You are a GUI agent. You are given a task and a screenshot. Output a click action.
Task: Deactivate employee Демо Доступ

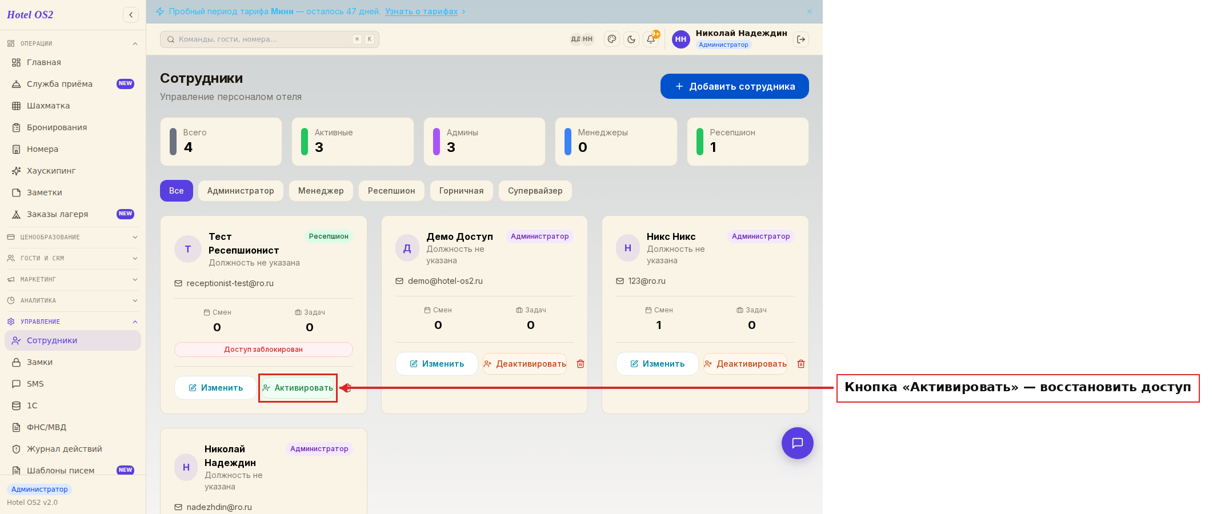pos(525,364)
